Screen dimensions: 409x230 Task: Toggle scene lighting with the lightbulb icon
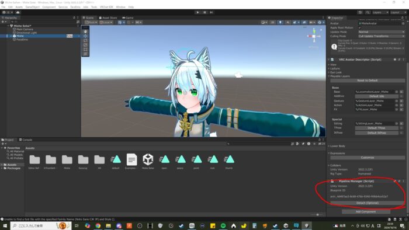[280, 22]
